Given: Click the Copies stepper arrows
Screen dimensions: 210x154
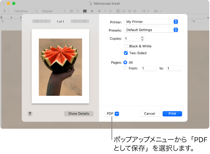Looking at the screenshot, I should pos(142,39).
